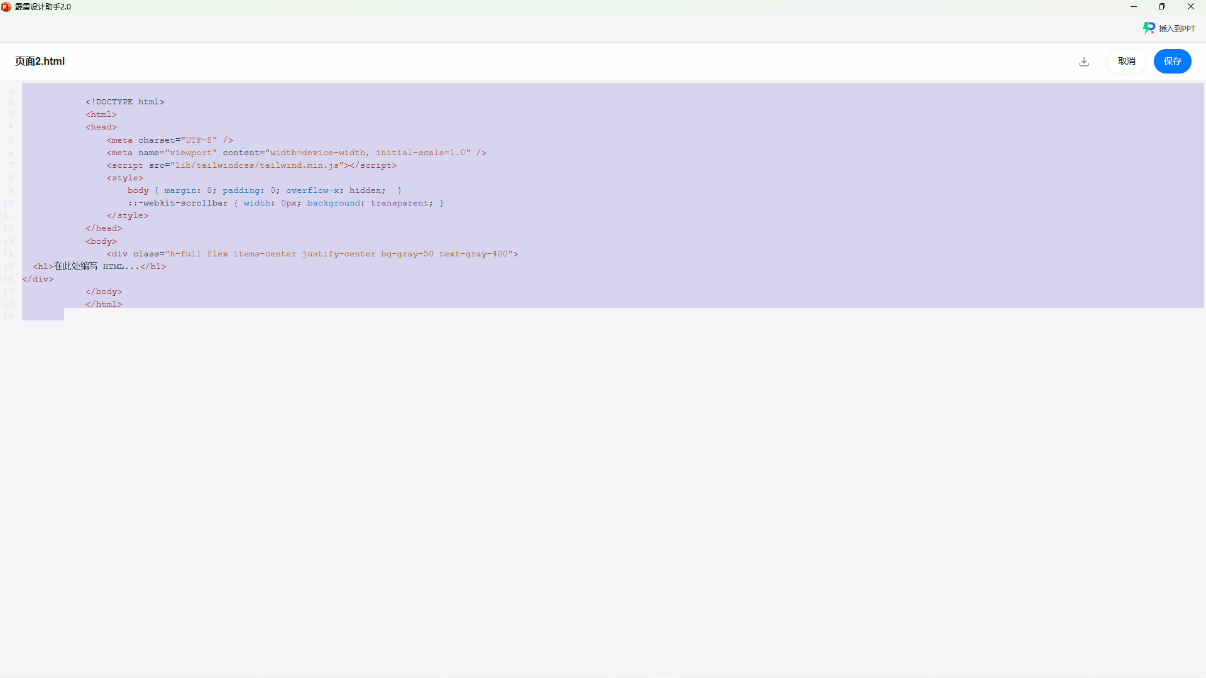Click the opening <head> tag line
The width and height of the screenshot is (1206, 678).
(101, 127)
